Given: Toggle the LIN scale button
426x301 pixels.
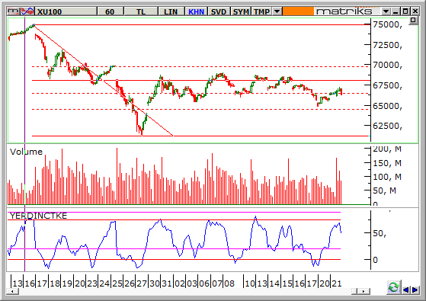Looking at the screenshot, I should [x=171, y=11].
